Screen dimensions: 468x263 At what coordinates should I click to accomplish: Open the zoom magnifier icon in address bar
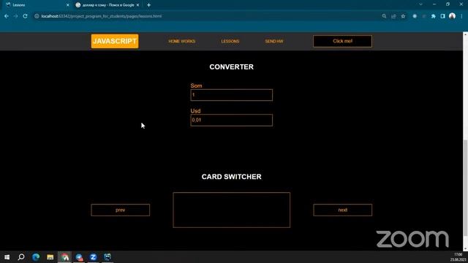[x=384, y=16]
